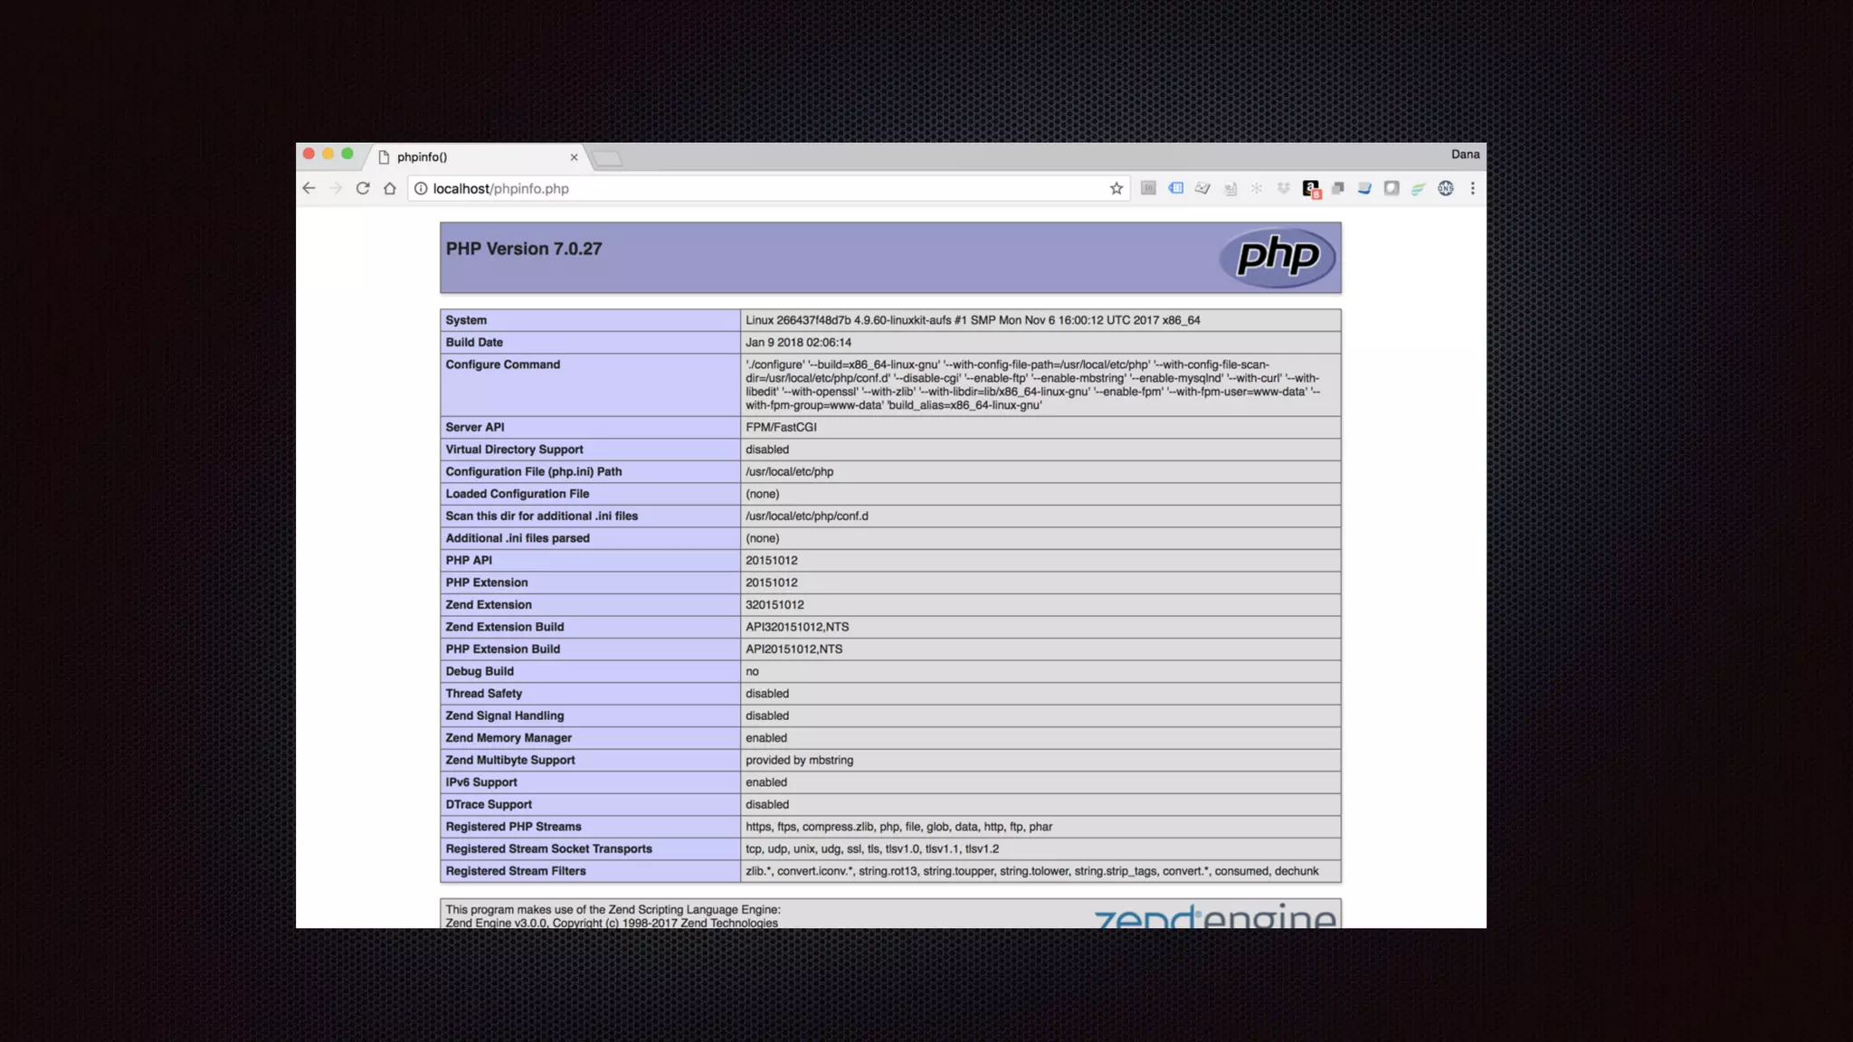Reload the phpinfo page
Screen dimensions: 1853x1042
tap(363, 188)
